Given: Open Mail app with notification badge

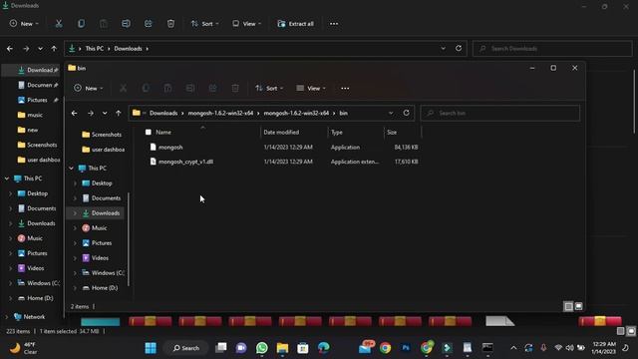Looking at the screenshot, I should tap(366, 348).
